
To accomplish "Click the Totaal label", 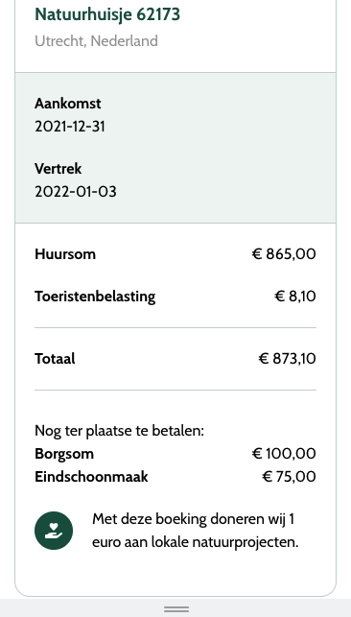I will pyautogui.click(x=55, y=359).
